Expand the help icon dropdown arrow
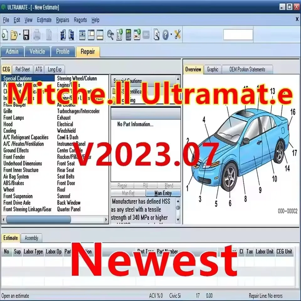Viewport: 301px width, 301px height. [x=171, y=35]
